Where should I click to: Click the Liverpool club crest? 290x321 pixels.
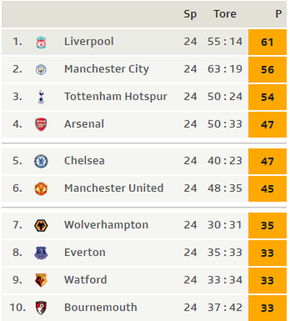[41, 42]
